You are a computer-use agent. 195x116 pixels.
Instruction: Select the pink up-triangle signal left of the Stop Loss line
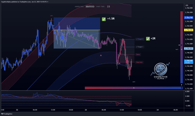coord(119,63)
